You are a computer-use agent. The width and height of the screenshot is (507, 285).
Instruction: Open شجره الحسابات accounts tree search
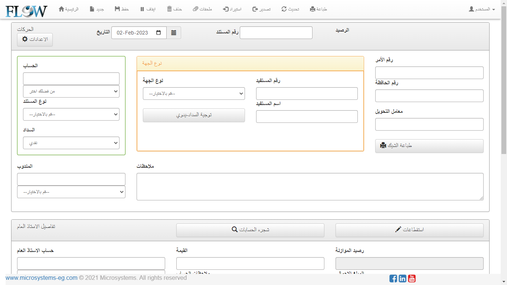click(250, 230)
